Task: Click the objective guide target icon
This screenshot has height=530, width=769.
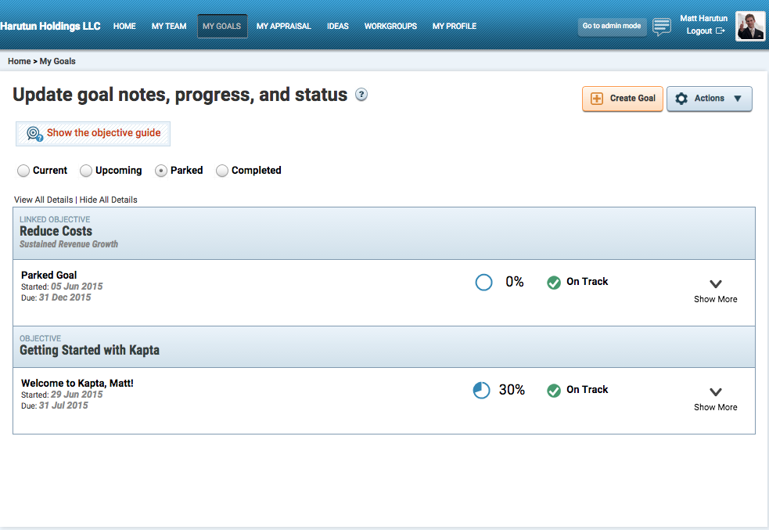Action: 34,134
